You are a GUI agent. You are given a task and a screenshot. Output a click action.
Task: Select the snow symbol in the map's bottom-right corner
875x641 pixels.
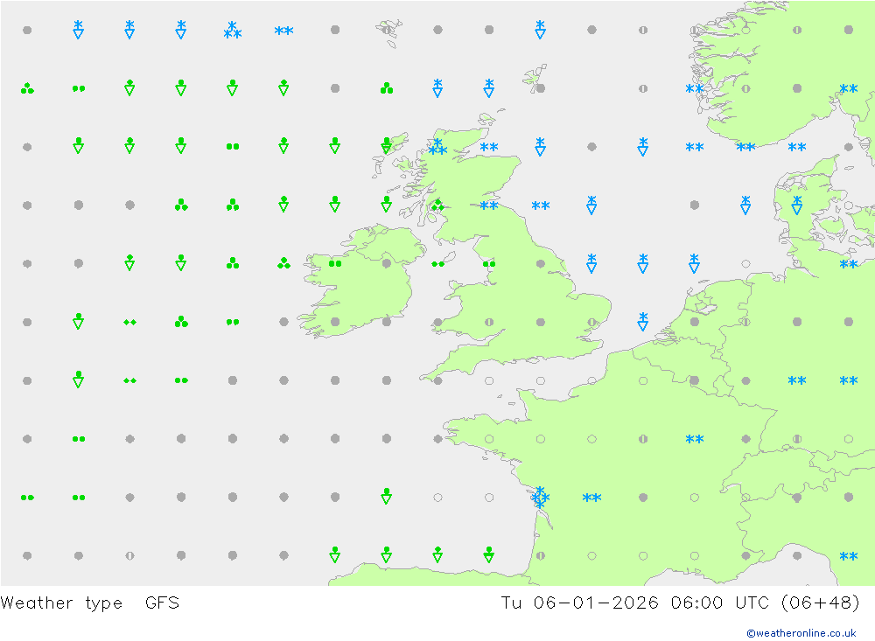[x=848, y=557]
